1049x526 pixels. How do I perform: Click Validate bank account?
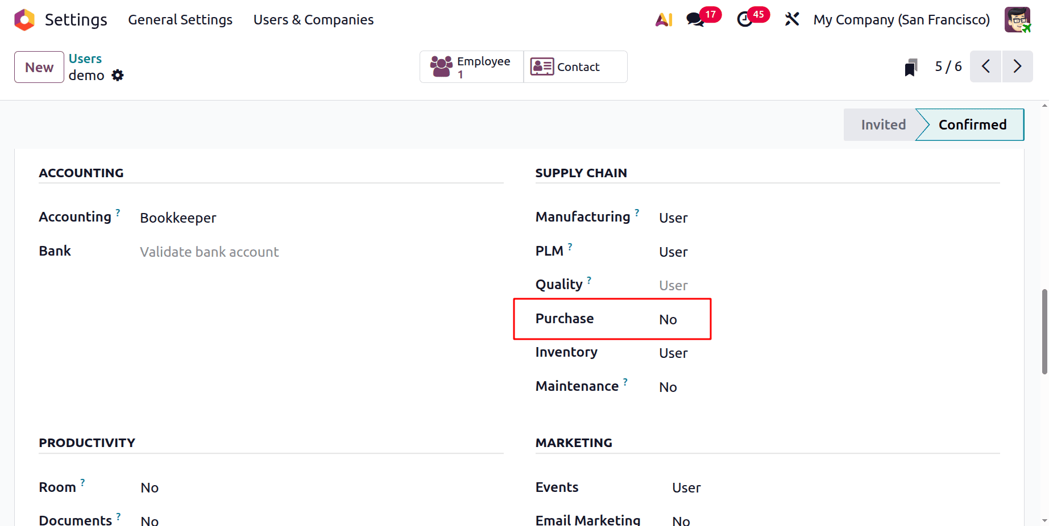pos(210,252)
